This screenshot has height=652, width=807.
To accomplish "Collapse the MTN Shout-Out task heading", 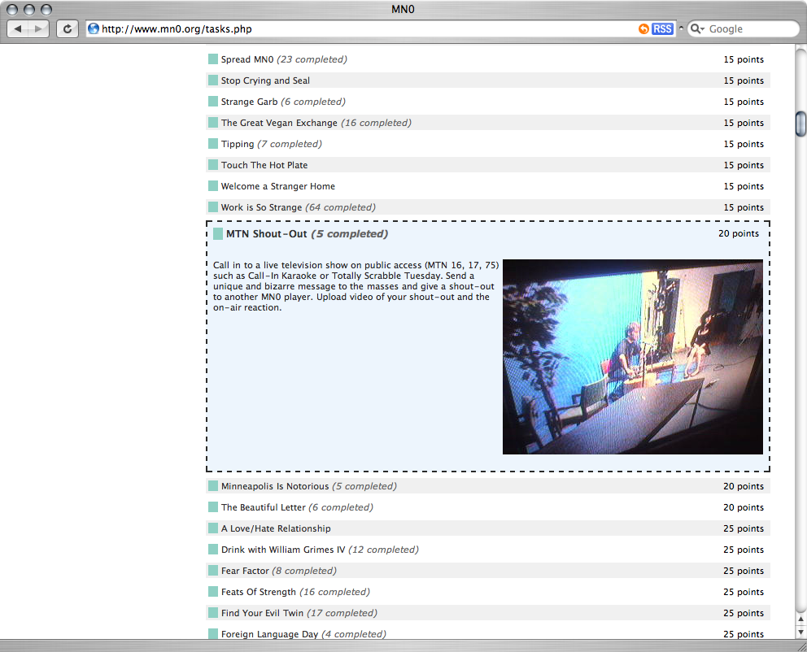I will point(266,234).
